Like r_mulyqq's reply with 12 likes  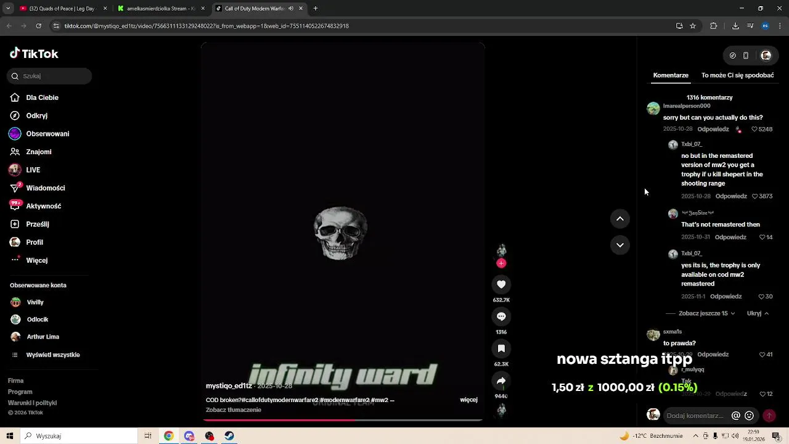coord(762,394)
